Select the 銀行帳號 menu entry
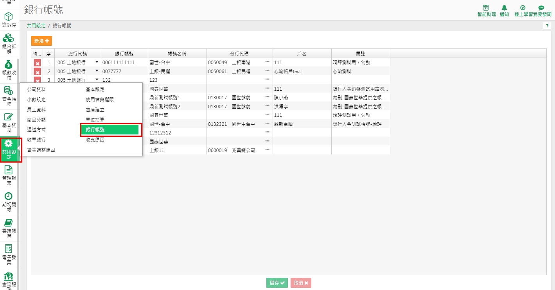 coord(110,130)
